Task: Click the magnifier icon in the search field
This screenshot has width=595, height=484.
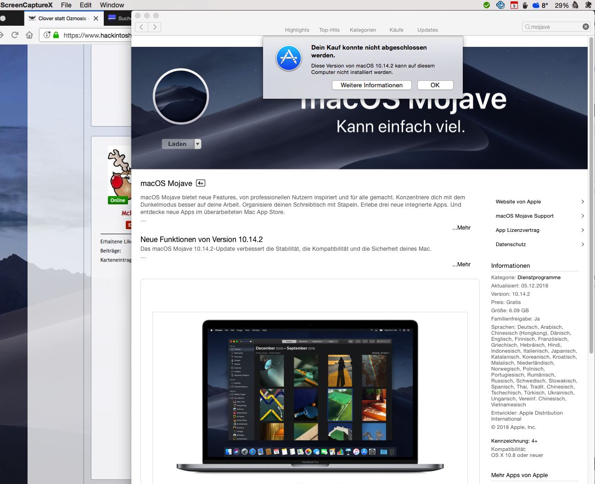Action: (528, 27)
